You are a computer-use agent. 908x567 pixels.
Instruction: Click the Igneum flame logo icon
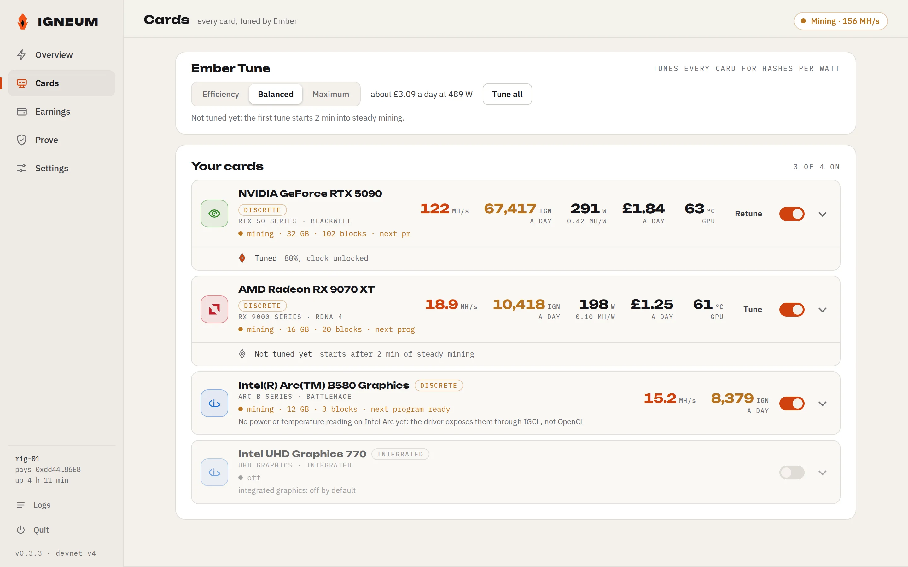(x=22, y=21)
